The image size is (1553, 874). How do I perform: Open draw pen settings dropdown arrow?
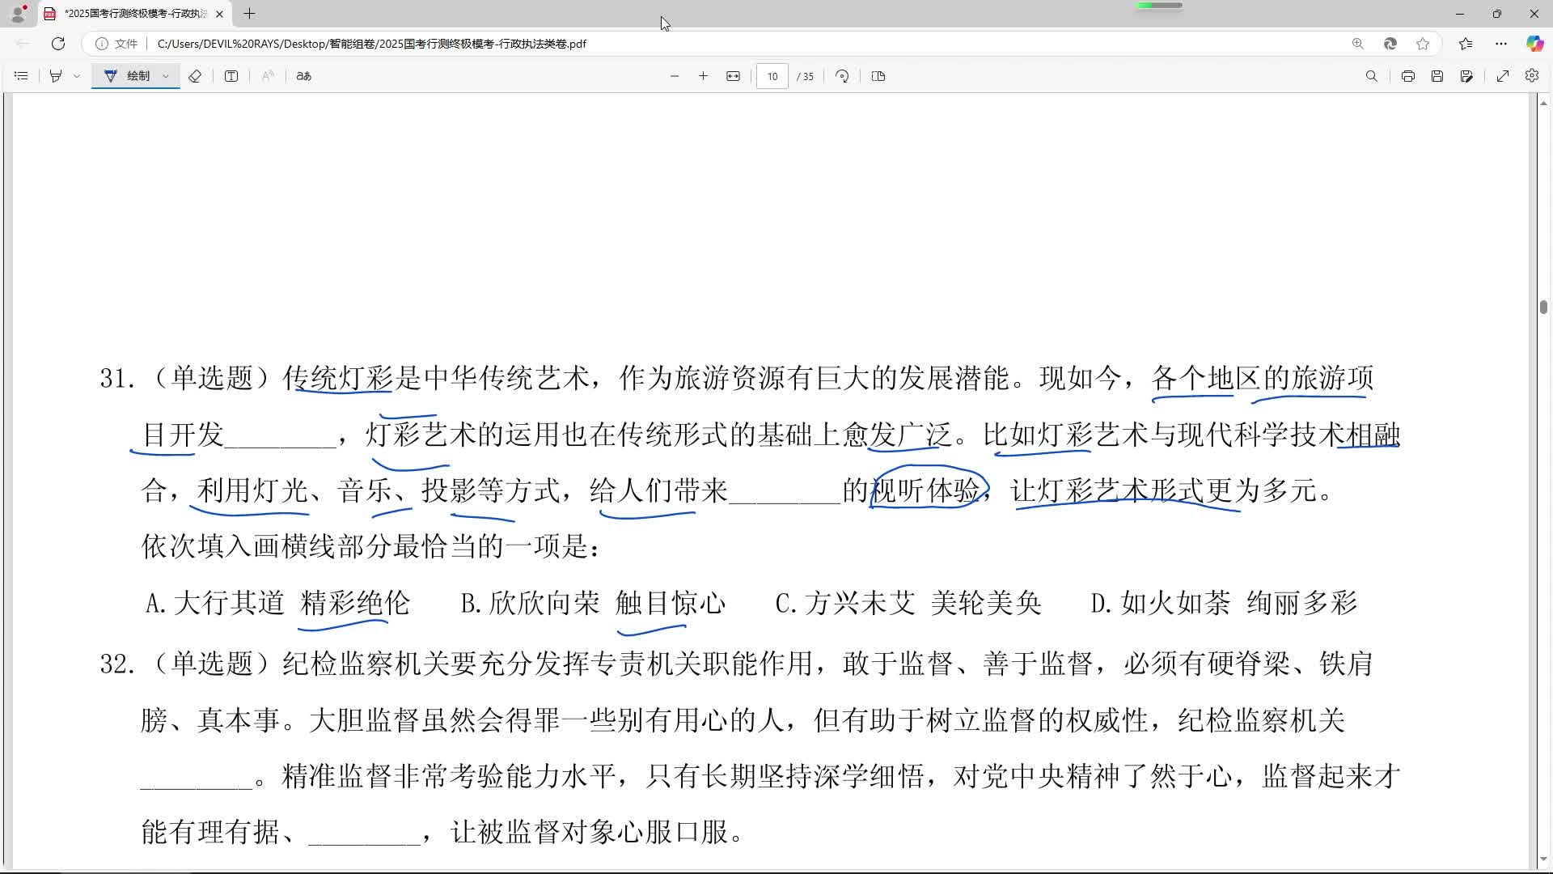pos(166,76)
